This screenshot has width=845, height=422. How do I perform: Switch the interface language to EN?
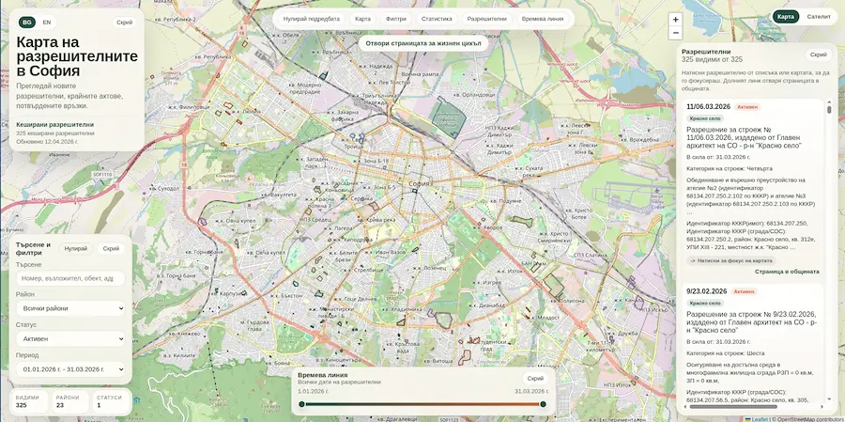click(47, 22)
